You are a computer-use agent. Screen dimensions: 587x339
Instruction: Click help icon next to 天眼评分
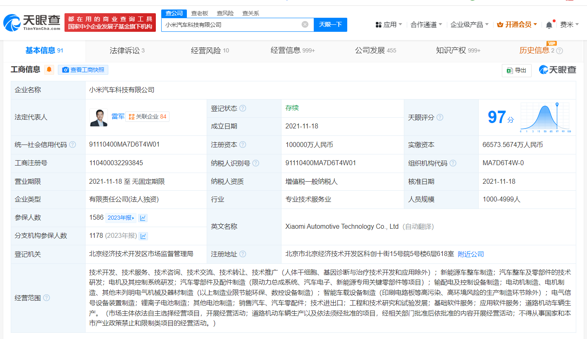click(x=440, y=117)
